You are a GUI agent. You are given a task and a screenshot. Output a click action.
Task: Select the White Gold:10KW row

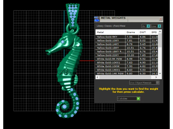click(x=127, y=66)
